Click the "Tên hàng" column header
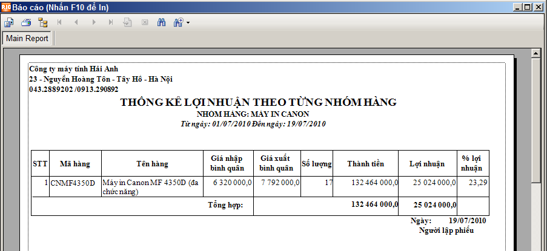 [x=152, y=164]
